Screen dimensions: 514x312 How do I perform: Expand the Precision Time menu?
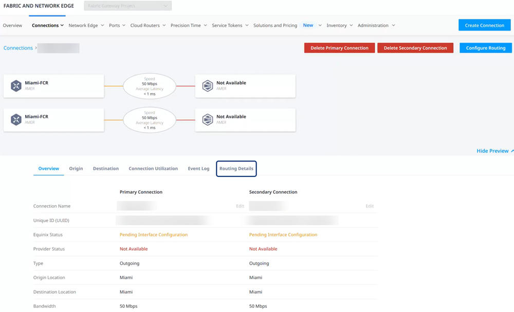click(189, 25)
